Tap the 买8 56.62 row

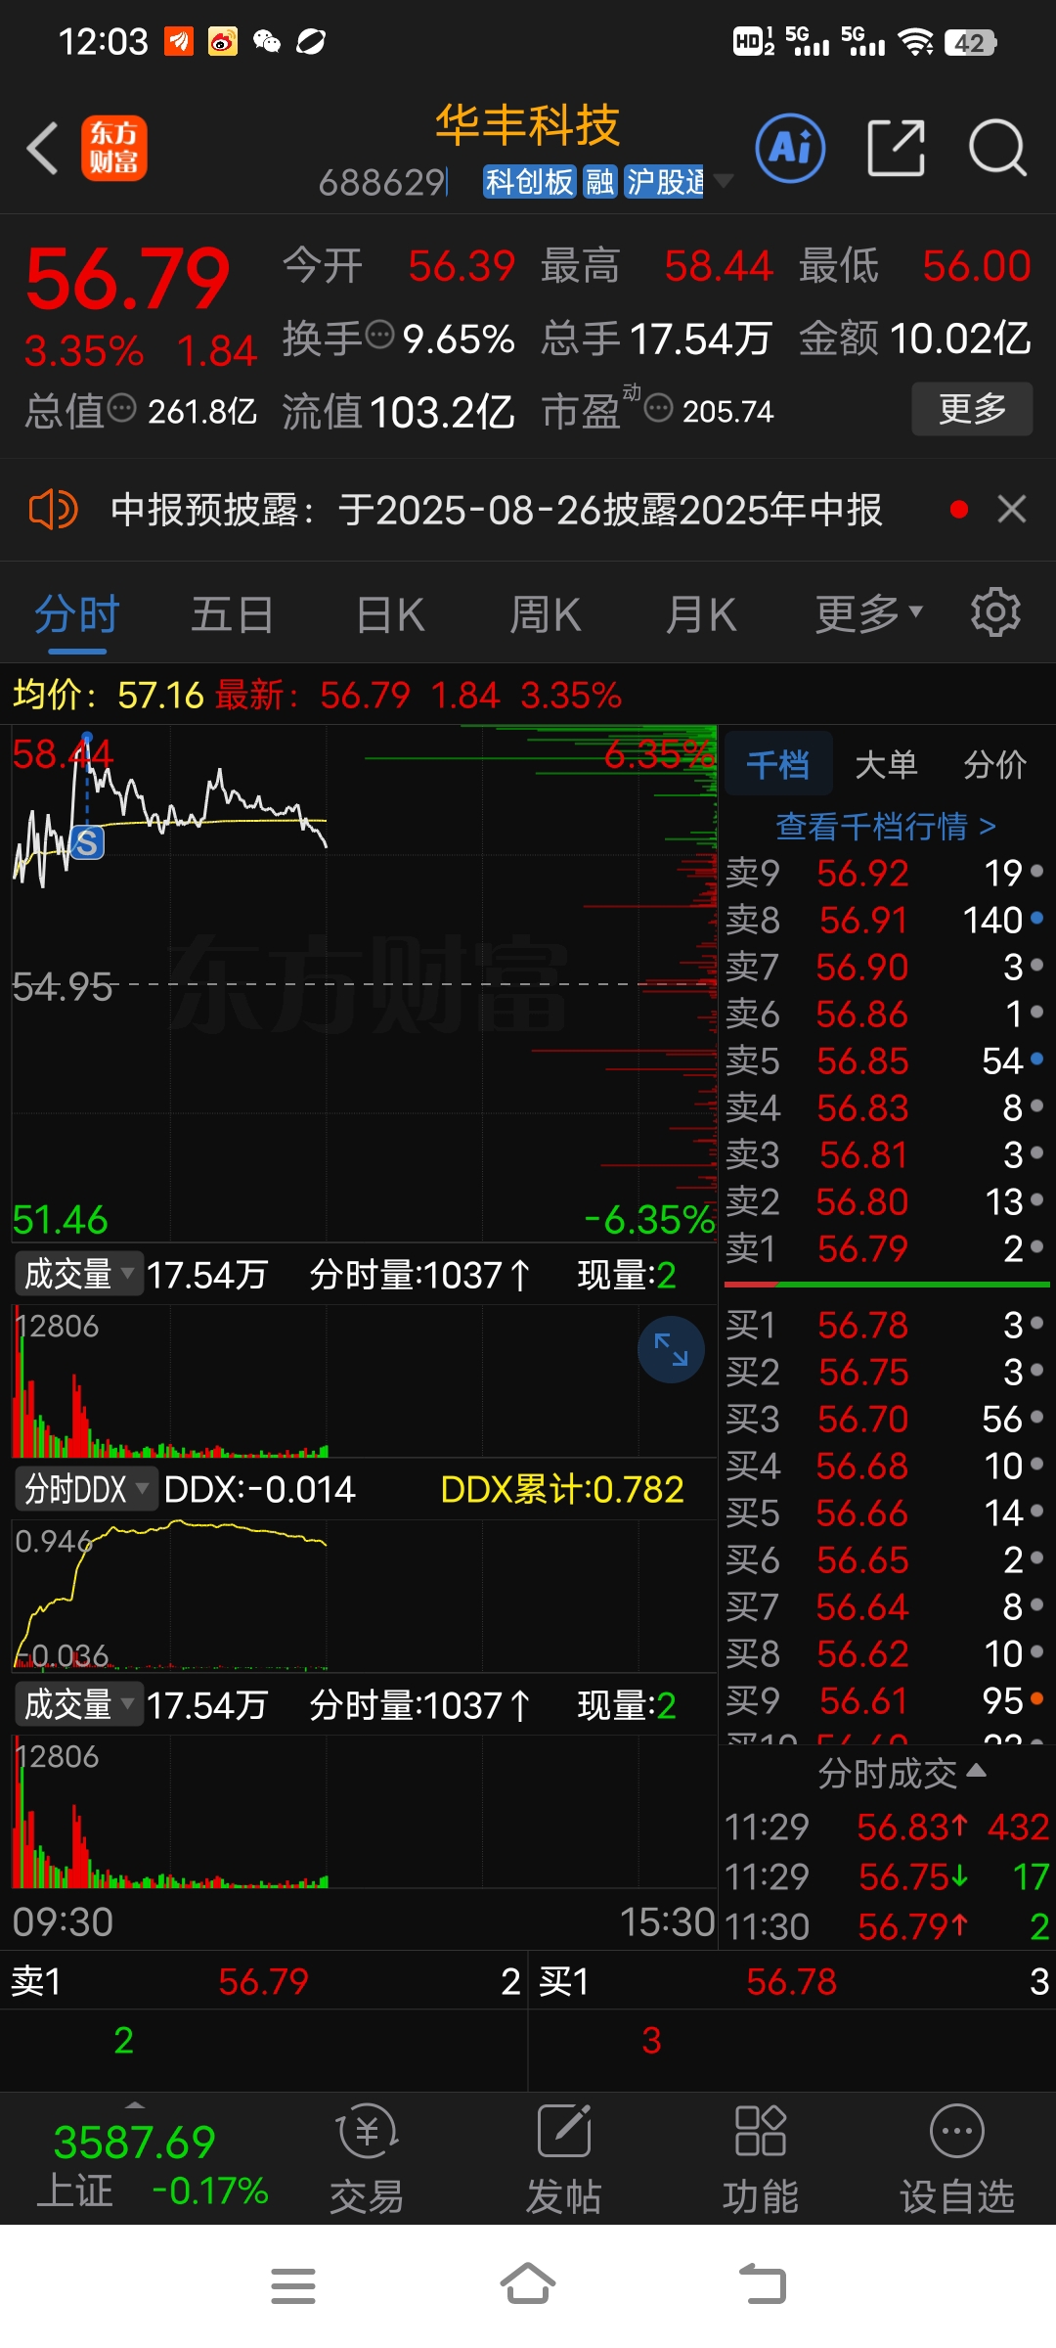[885, 1653]
